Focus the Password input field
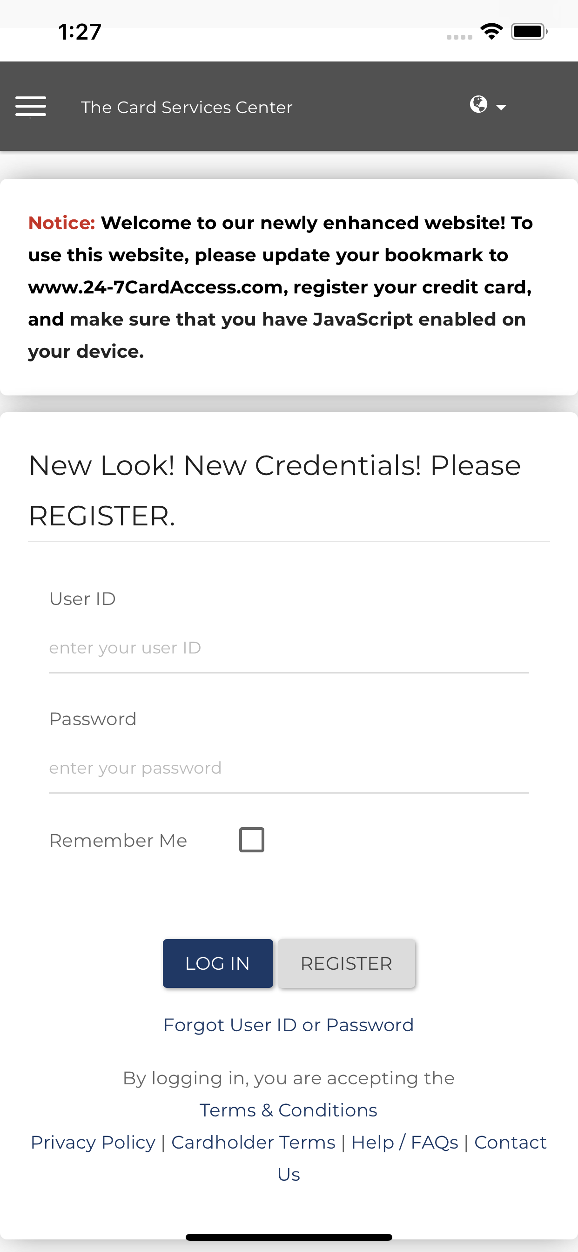The width and height of the screenshot is (578, 1252). (289, 769)
